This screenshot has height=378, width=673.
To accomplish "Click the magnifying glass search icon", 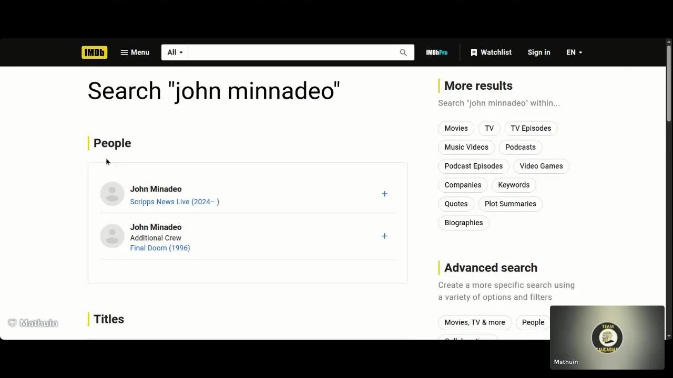I will point(403,52).
